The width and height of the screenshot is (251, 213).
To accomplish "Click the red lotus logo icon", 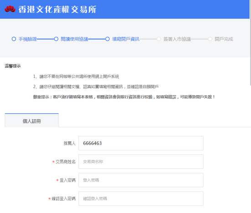I will 10,9.
